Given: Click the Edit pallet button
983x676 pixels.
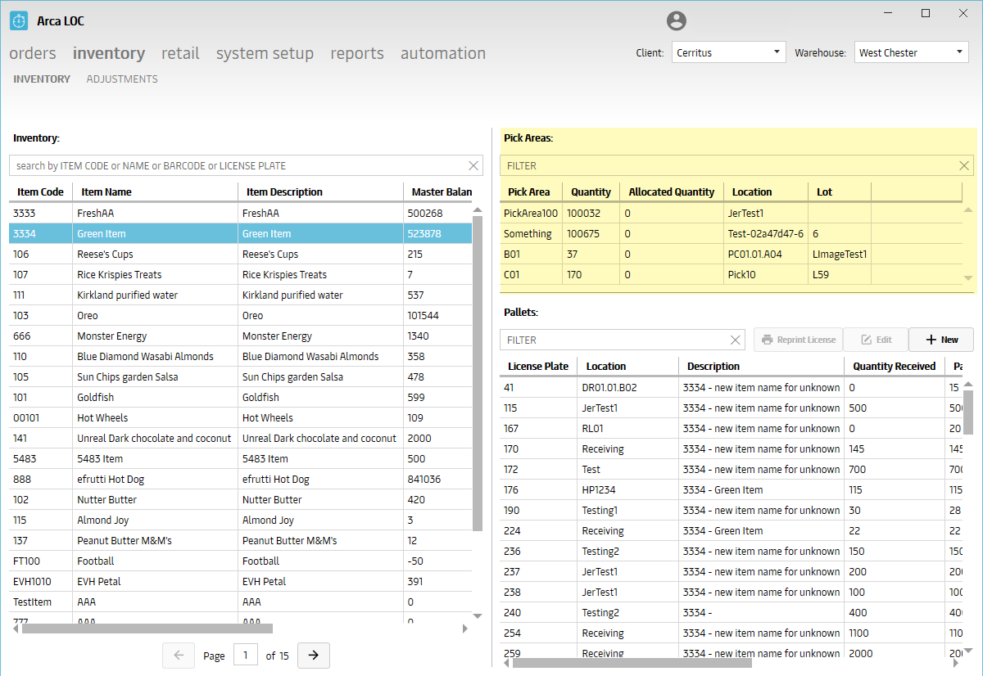Looking at the screenshot, I should click(x=876, y=340).
